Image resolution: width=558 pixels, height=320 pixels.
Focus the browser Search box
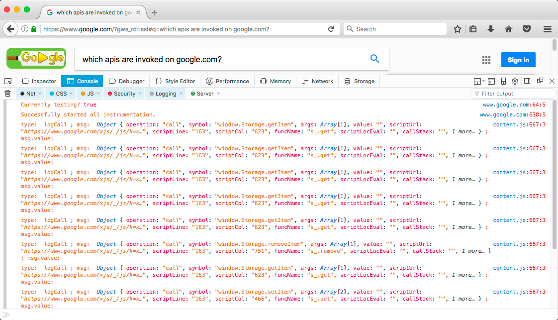[395, 29]
